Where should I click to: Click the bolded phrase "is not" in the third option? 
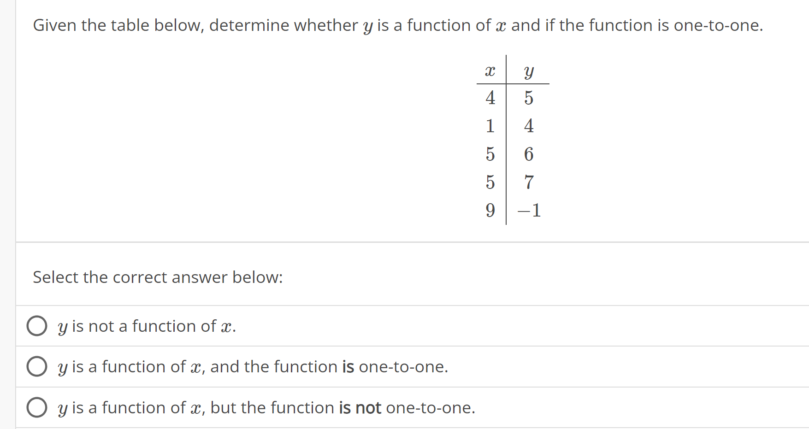coord(362,407)
